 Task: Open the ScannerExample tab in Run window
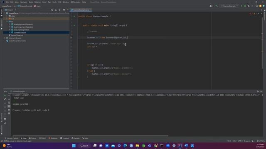pos(18,91)
